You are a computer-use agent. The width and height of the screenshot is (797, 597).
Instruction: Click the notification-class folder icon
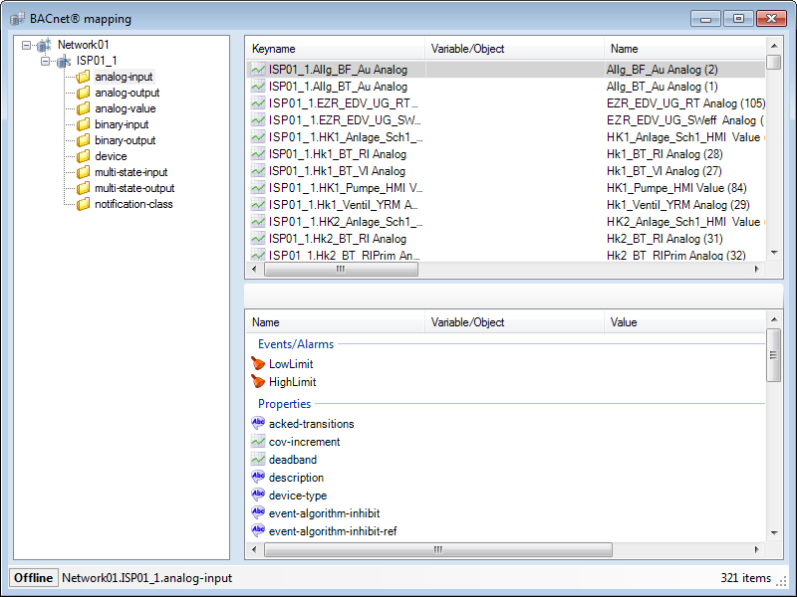point(83,204)
